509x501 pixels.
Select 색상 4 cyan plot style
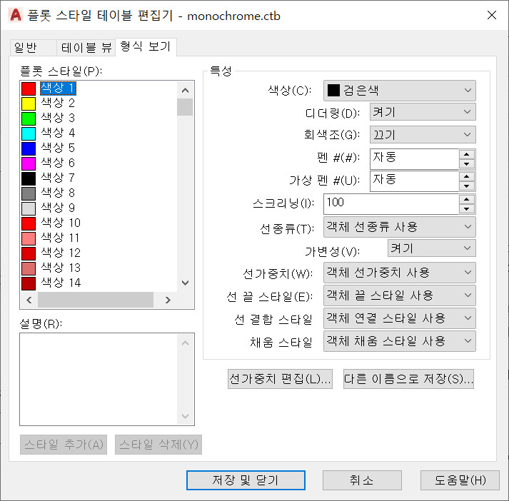58,133
